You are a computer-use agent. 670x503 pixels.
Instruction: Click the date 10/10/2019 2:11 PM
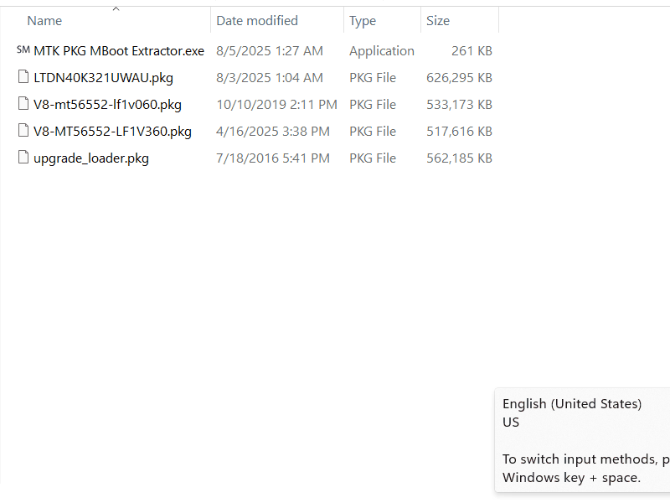[x=277, y=105]
